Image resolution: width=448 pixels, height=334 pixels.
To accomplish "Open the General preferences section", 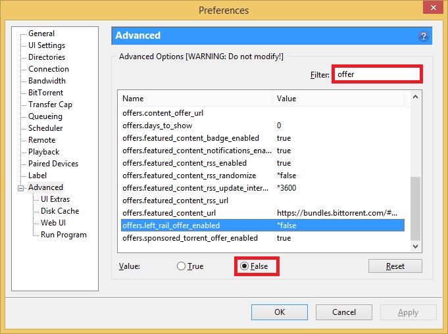I will click(41, 34).
